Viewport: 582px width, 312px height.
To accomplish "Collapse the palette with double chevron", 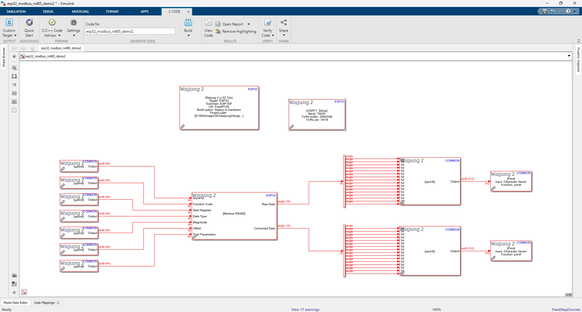I will [x=14, y=292].
